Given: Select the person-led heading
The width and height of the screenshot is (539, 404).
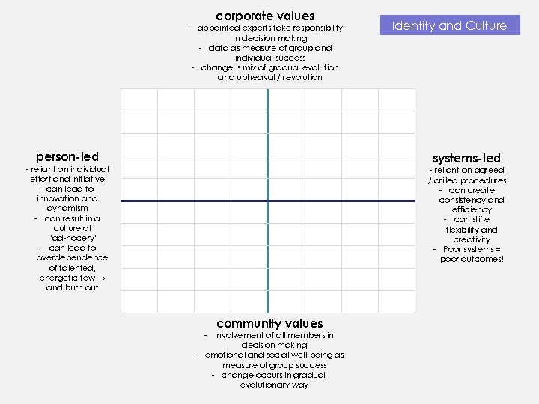Looking at the screenshot, I should [x=67, y=157].
